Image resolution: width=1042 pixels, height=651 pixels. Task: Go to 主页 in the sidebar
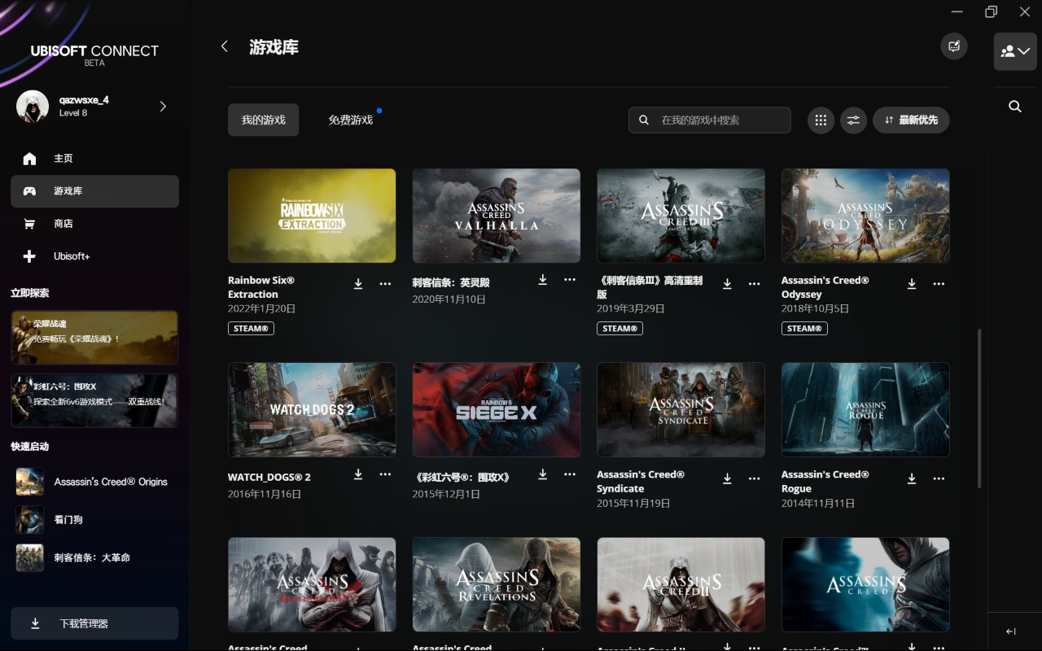[x=94, y=159]
